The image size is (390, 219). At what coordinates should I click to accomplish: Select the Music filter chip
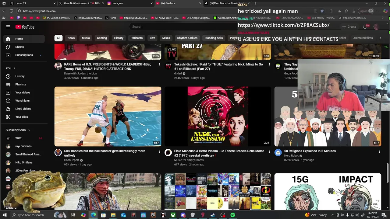86,38
